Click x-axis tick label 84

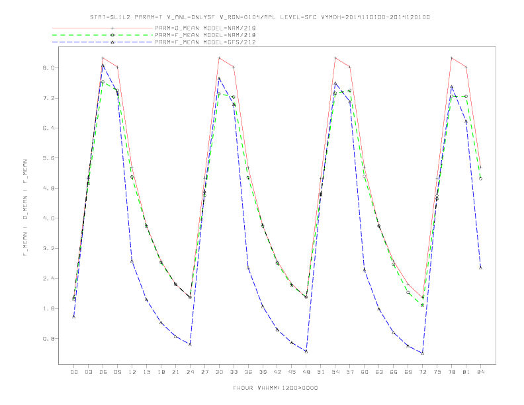(x=480, y=372)
